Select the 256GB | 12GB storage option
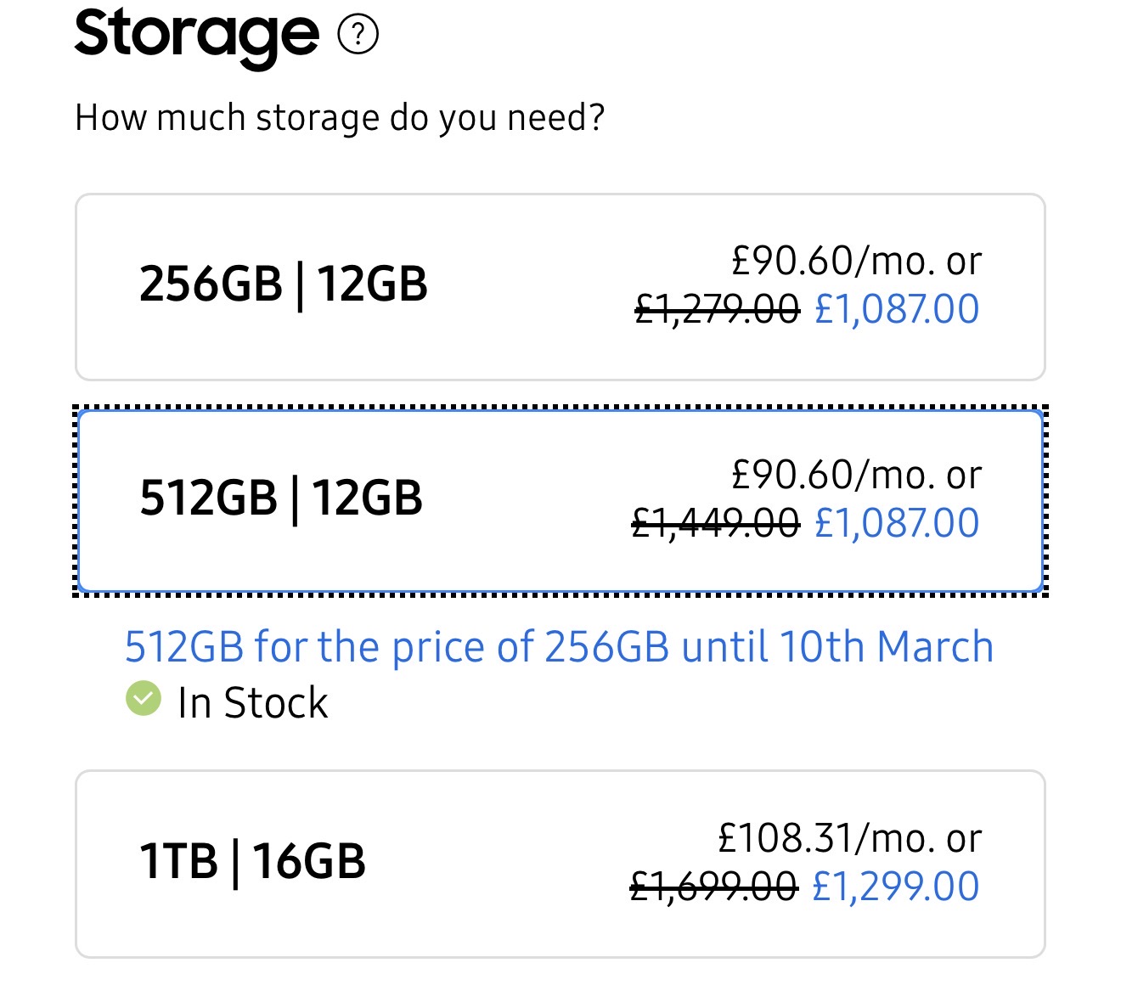This screenshot has height=1008, width=1121. (560, 287)
